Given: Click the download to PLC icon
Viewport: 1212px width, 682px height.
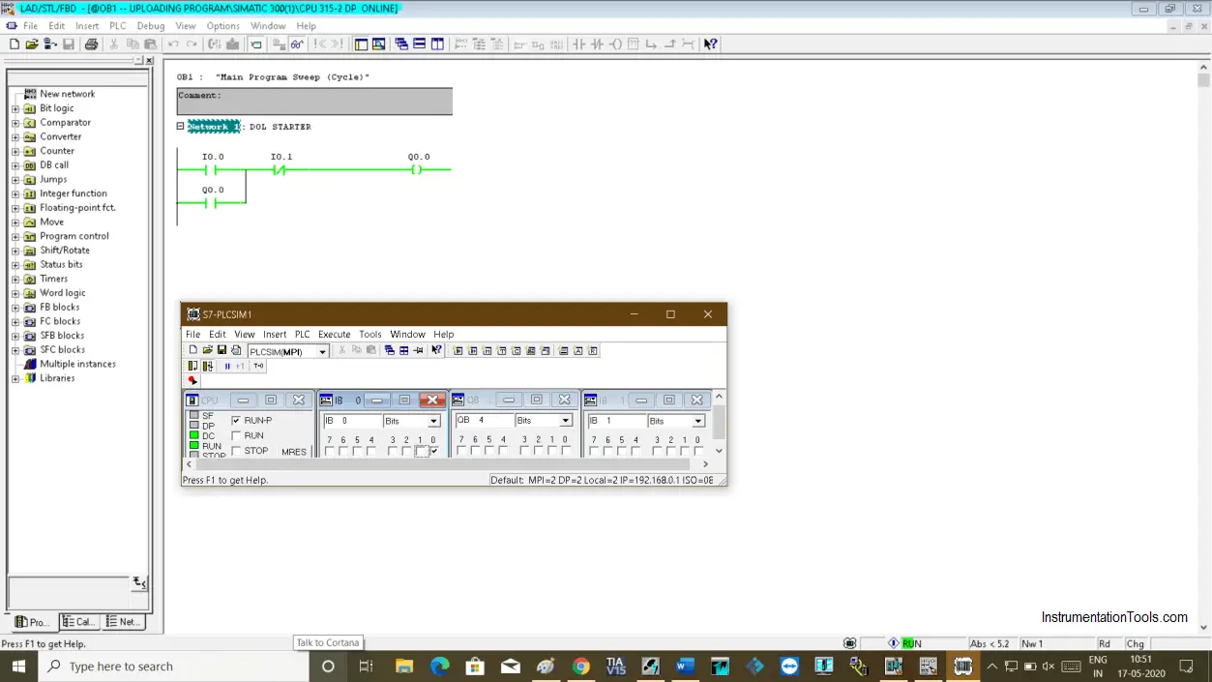Looking at the screenshot, I should (x=233, y=44).
